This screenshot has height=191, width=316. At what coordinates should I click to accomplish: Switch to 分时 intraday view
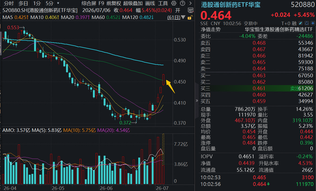pyautogui.click(x=9, y=3)
